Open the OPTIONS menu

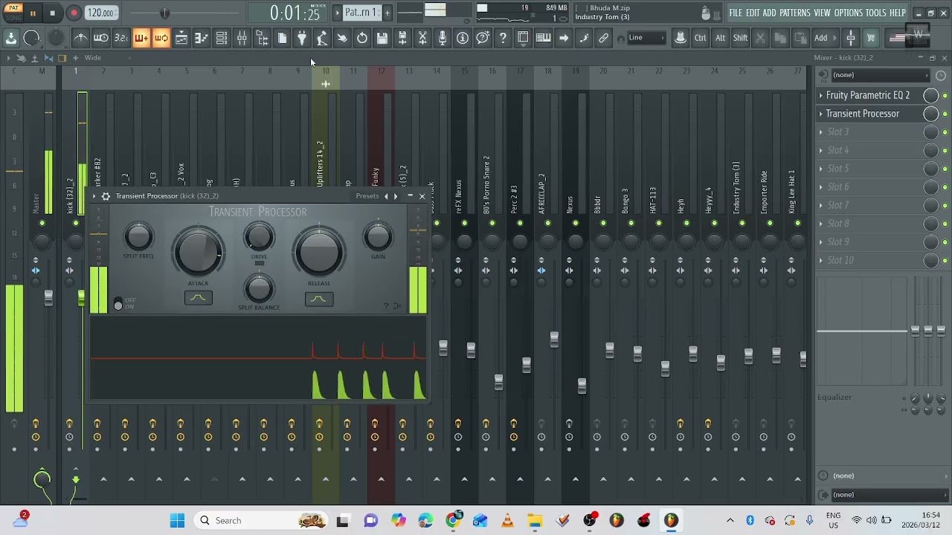click(x=848, y=13)
